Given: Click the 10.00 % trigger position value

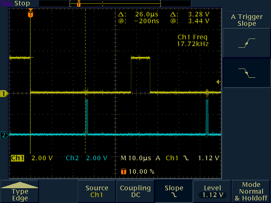Looking at the screenshot, I should pyautogui.click(x=141, y=172).
